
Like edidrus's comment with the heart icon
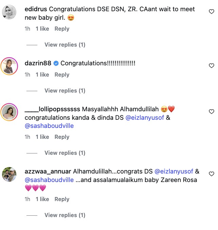click(211, 12)
